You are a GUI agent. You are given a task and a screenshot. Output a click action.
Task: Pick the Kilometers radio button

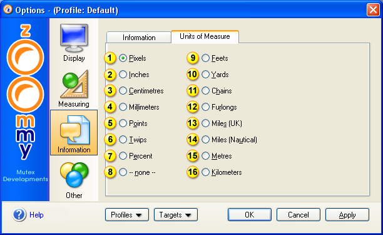pyautogui.click(x=206, y=172)
